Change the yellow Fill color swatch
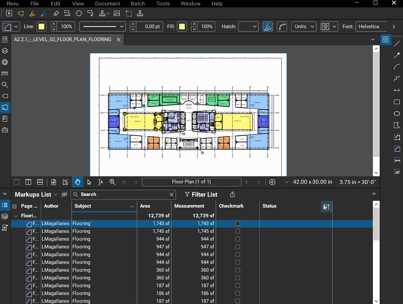 181,27
